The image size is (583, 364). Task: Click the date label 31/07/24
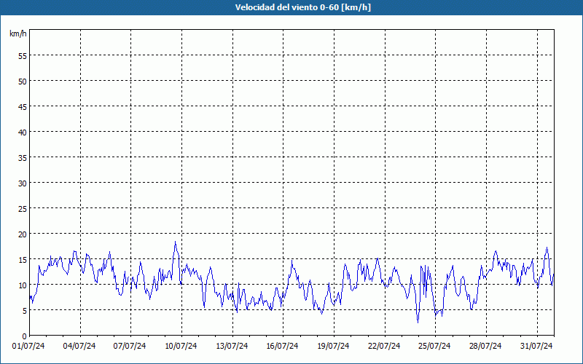pos(536,347)
